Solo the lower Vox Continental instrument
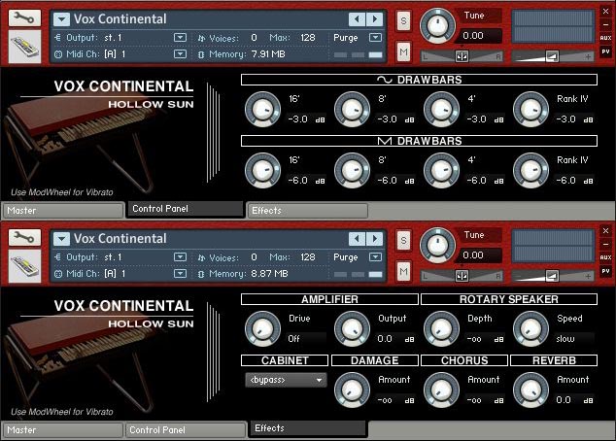Image resolution: width=616 pixels, height=441 pixels. [x=403, y=240]
